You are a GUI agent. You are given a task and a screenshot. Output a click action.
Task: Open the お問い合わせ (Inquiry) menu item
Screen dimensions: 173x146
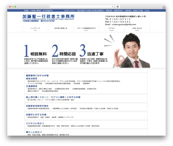click(137, 29)
